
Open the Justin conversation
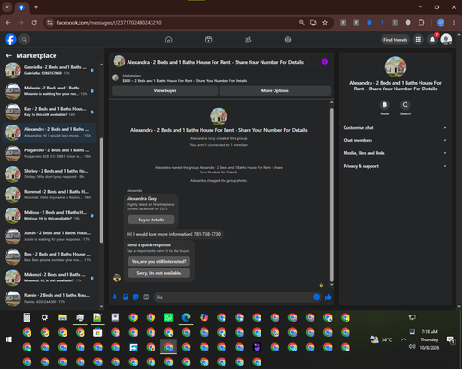pyautogui.click(x=49, y=236)
